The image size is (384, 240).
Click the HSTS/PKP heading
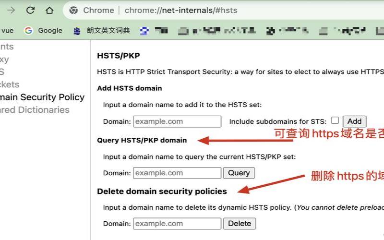[x=119, y=56]
